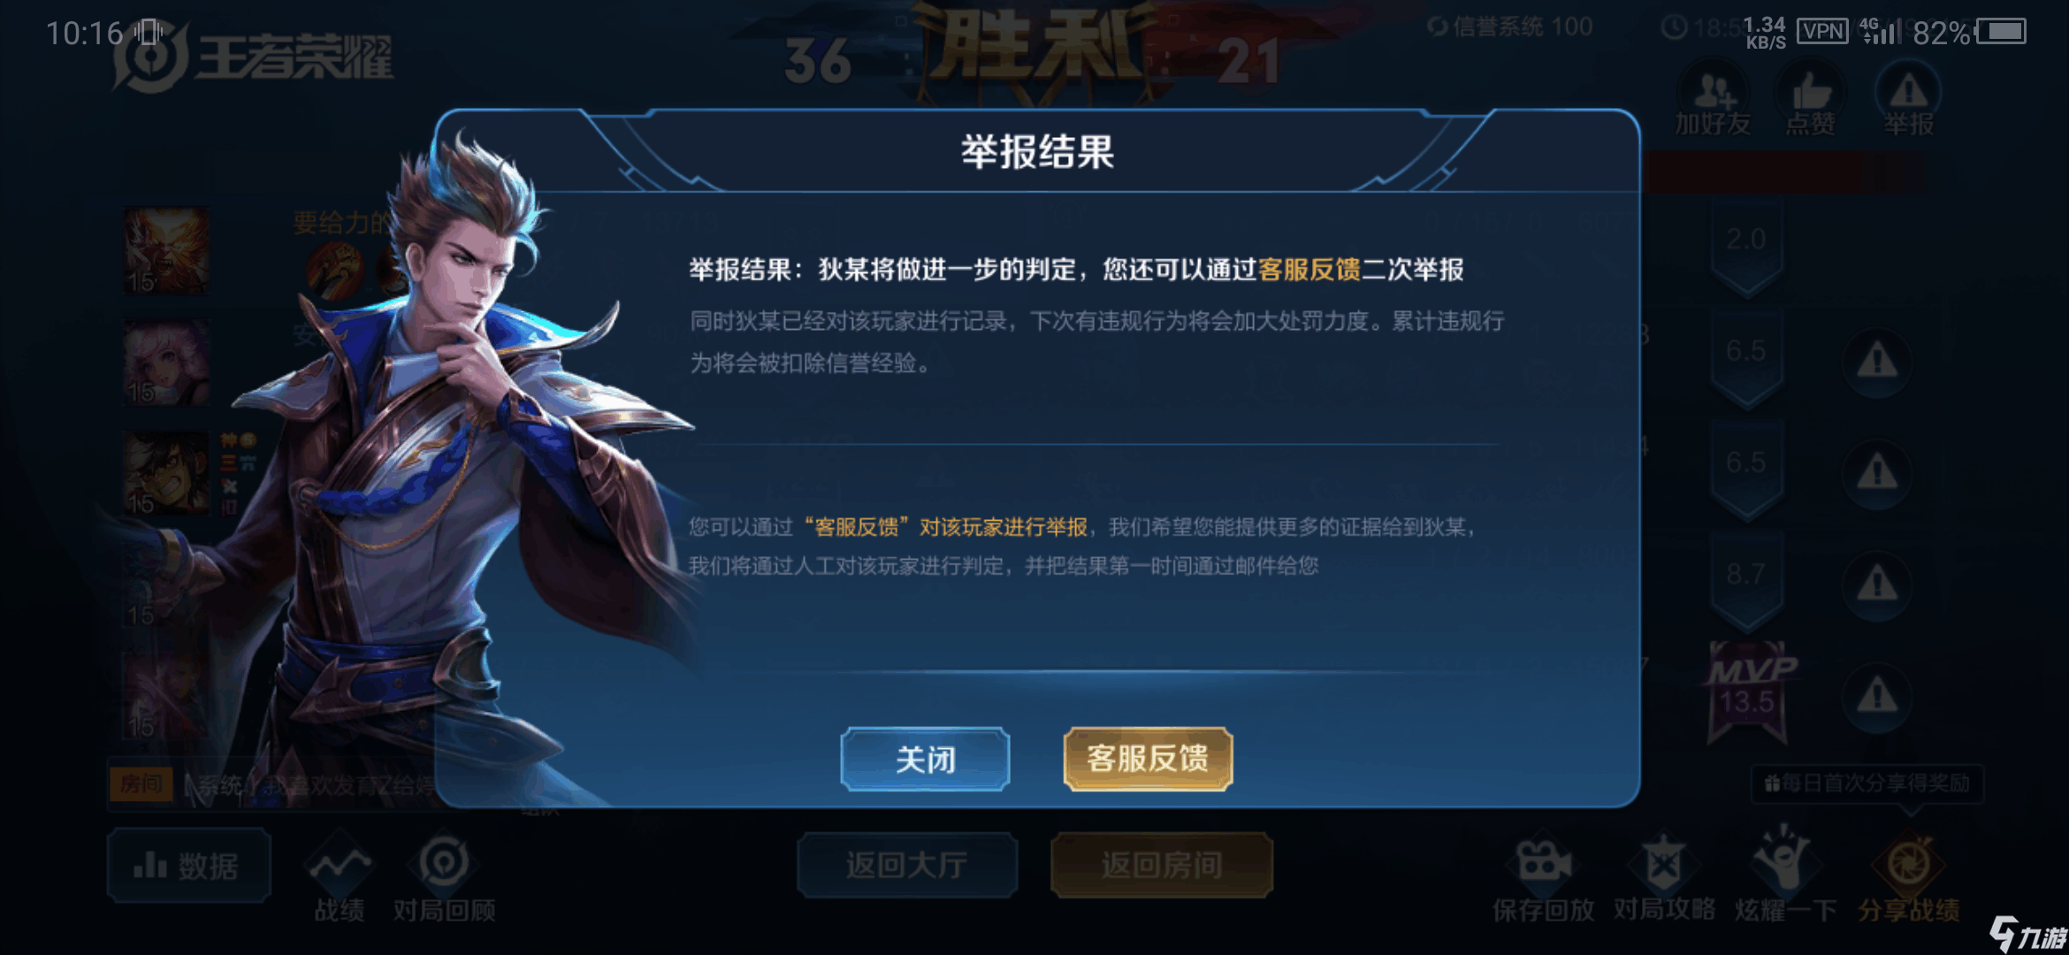The image size is (2069, 955).
Task: Click the orange 客服反馈 link in headline
Action: point(1309,270)
